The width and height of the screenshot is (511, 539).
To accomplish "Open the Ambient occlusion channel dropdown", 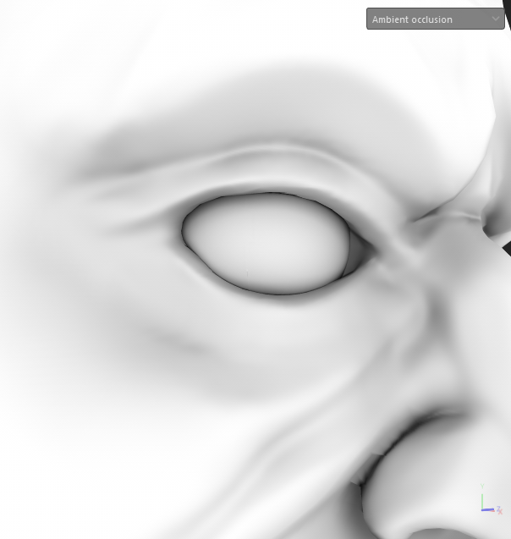I will (x=427, y=19).
